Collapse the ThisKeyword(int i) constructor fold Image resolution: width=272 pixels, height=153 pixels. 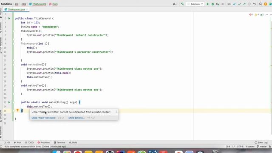pyautogui.click(x=14, y=43)
